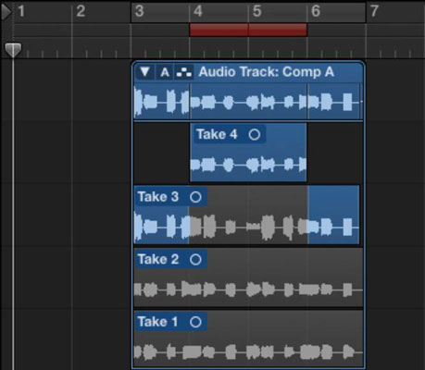Click the Take 2 circle icon
The image size is (425, 370).
[x=195, y=260]
